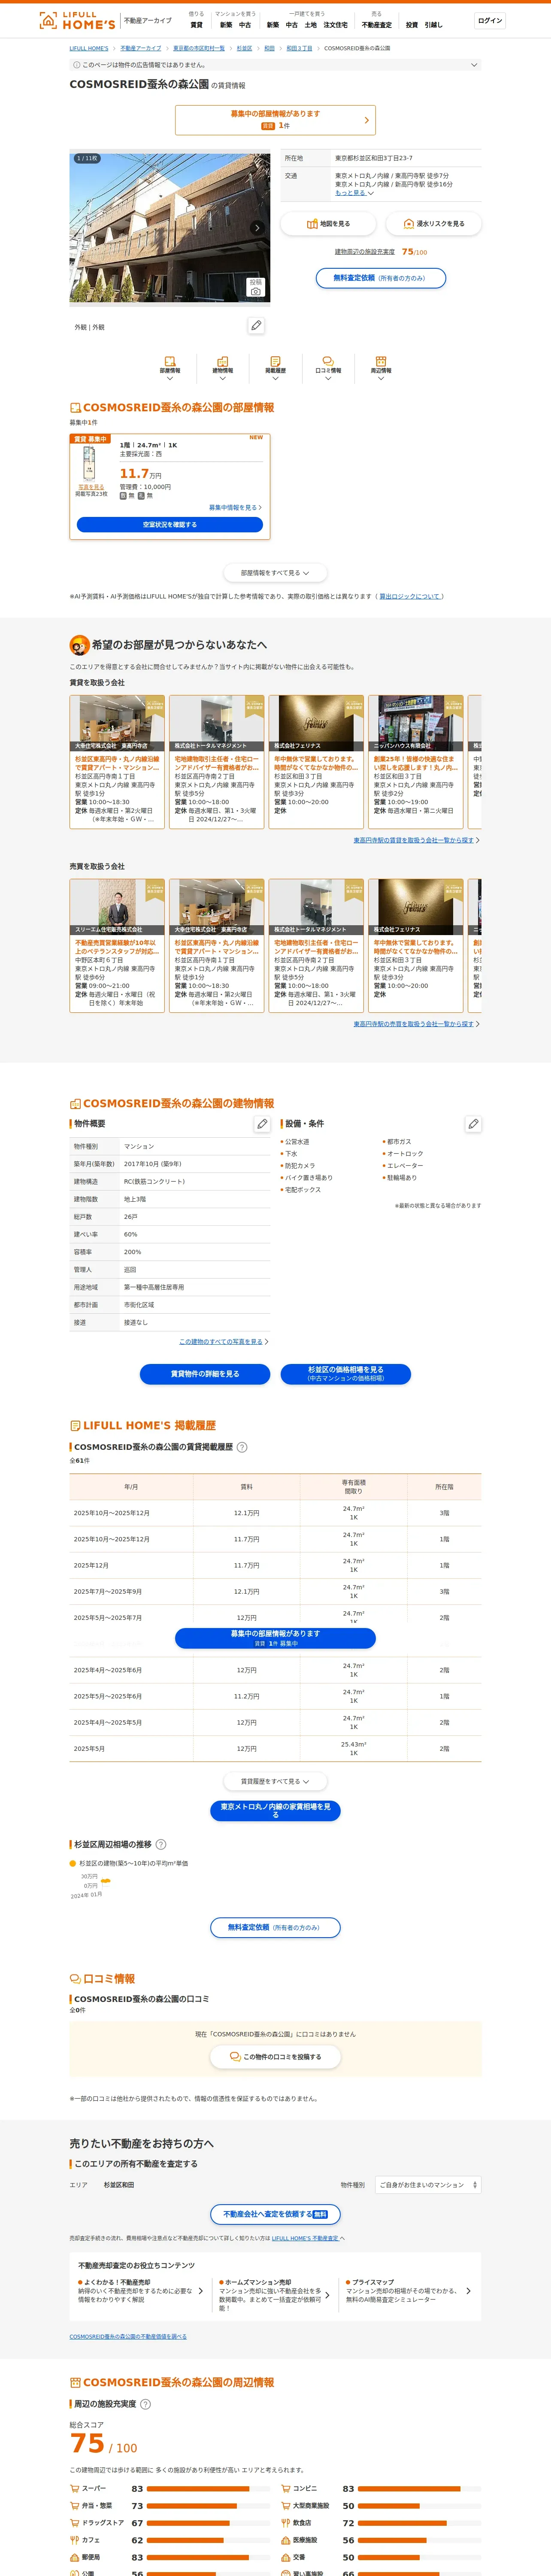Click the スーパー score bar
551x2576 pixels.
[x=208, y=2488]
